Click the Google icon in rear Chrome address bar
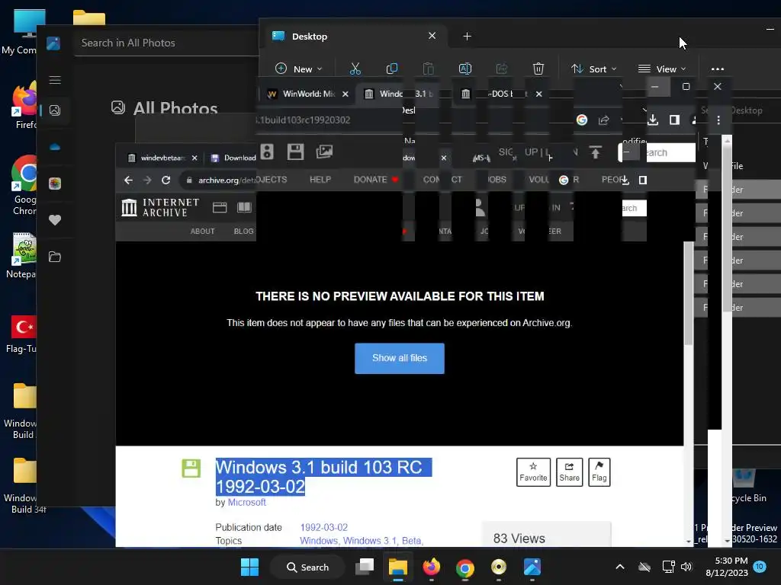 (582, 120)
